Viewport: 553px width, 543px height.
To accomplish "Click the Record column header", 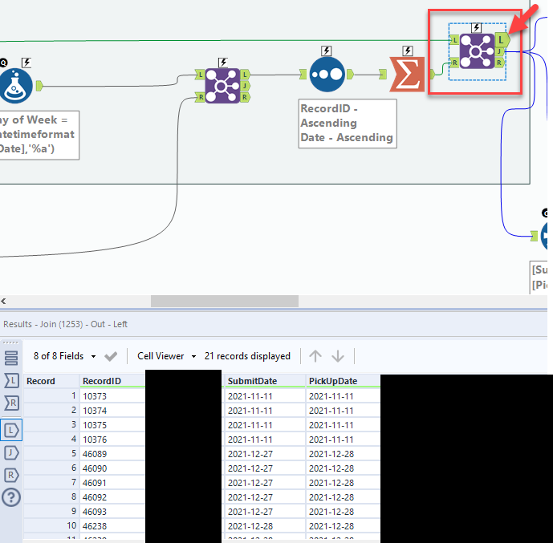I will [51, 381].
